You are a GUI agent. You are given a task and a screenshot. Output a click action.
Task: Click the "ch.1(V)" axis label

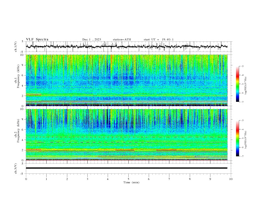tap(16, 47)
